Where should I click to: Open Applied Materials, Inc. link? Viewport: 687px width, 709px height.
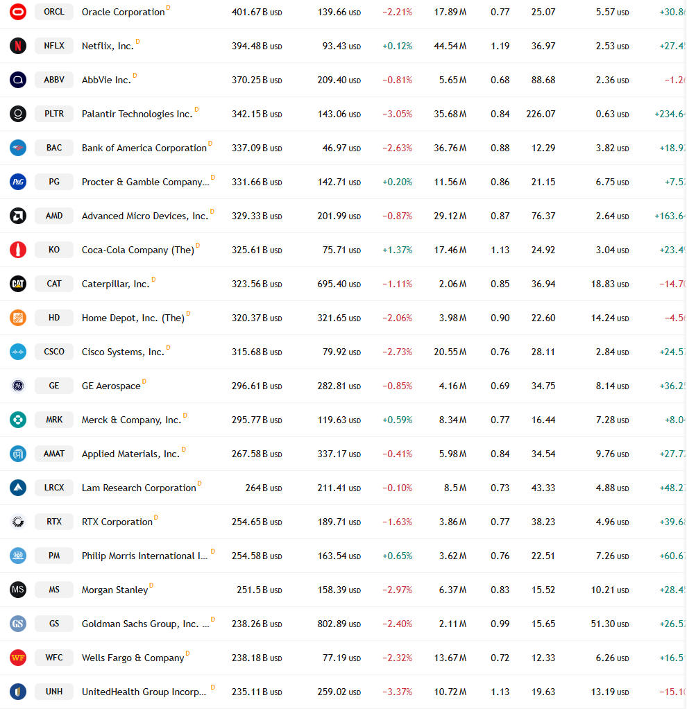[130, 454]
